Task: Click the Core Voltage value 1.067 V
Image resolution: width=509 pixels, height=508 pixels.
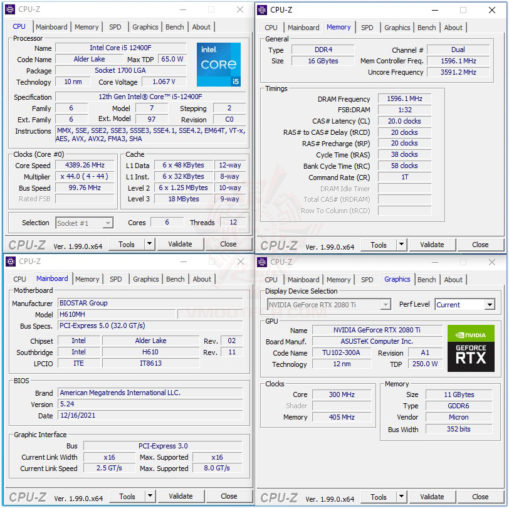Action: click(x=164, y=82)
